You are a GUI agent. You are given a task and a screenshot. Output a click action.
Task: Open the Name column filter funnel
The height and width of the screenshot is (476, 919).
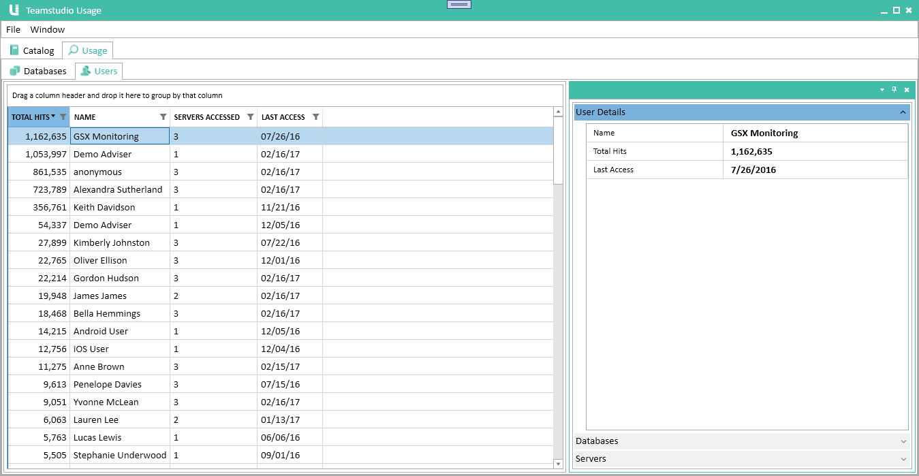(x=163, y=116)
